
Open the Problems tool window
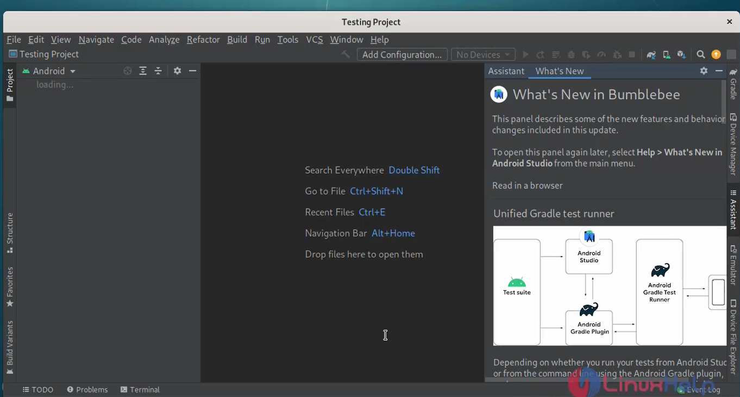tap(87, 389)
